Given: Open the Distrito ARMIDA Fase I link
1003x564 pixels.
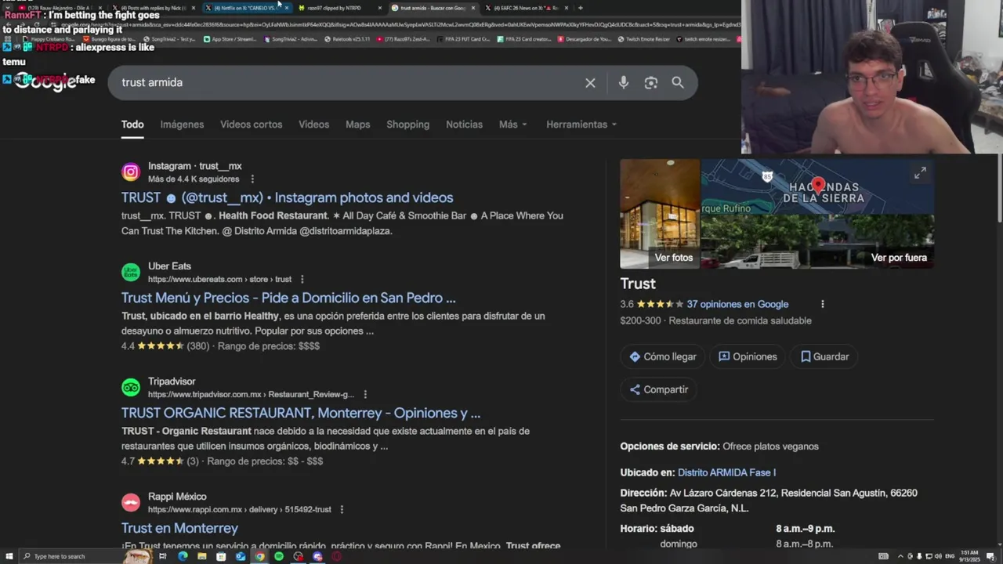Looking at the screenshot, I should pyautogui.click(x=726, y=472).
